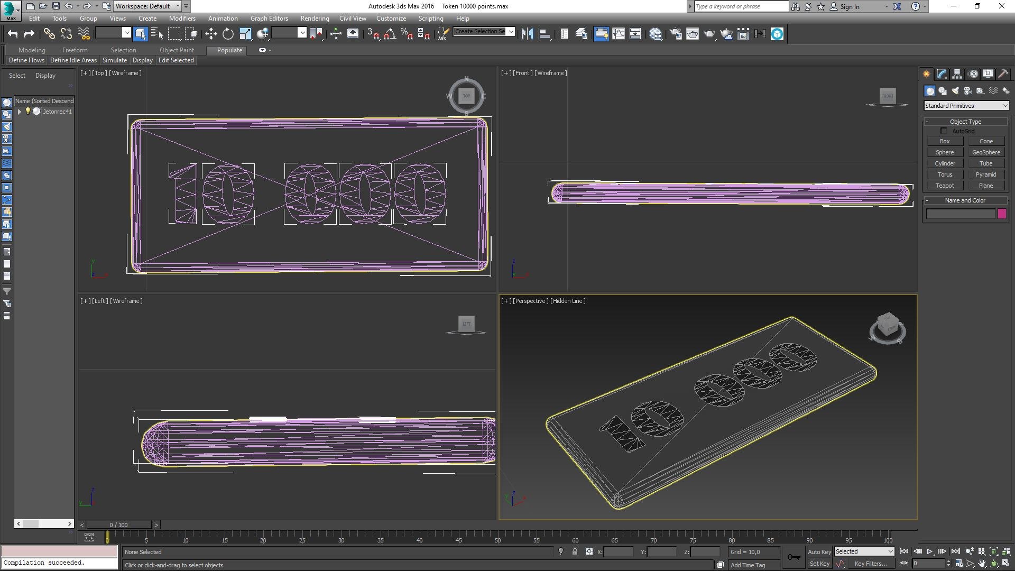Click the Render Production teapot icon
Image resolution: width=1015 pixels, height=571 pixels.
(709, 34)
